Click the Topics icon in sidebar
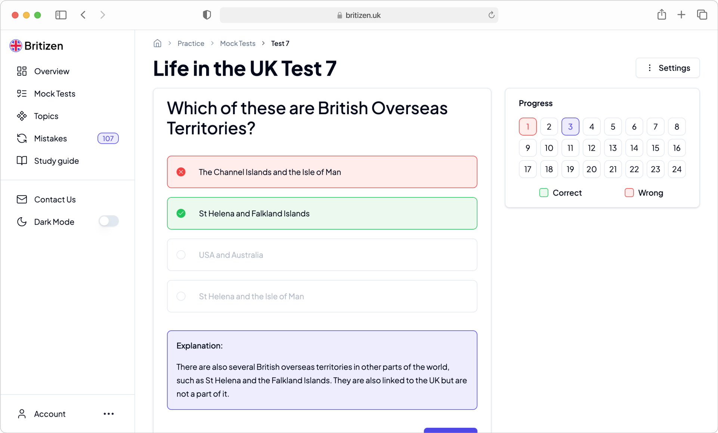 [x=22, y=116]
